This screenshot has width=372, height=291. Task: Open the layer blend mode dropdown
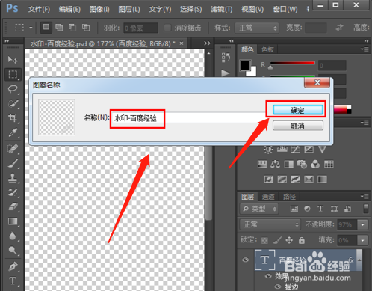coord(270,224)
